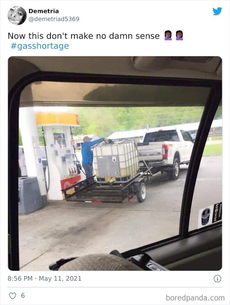Like the tweet with heart icon

(x=13, y=296)
